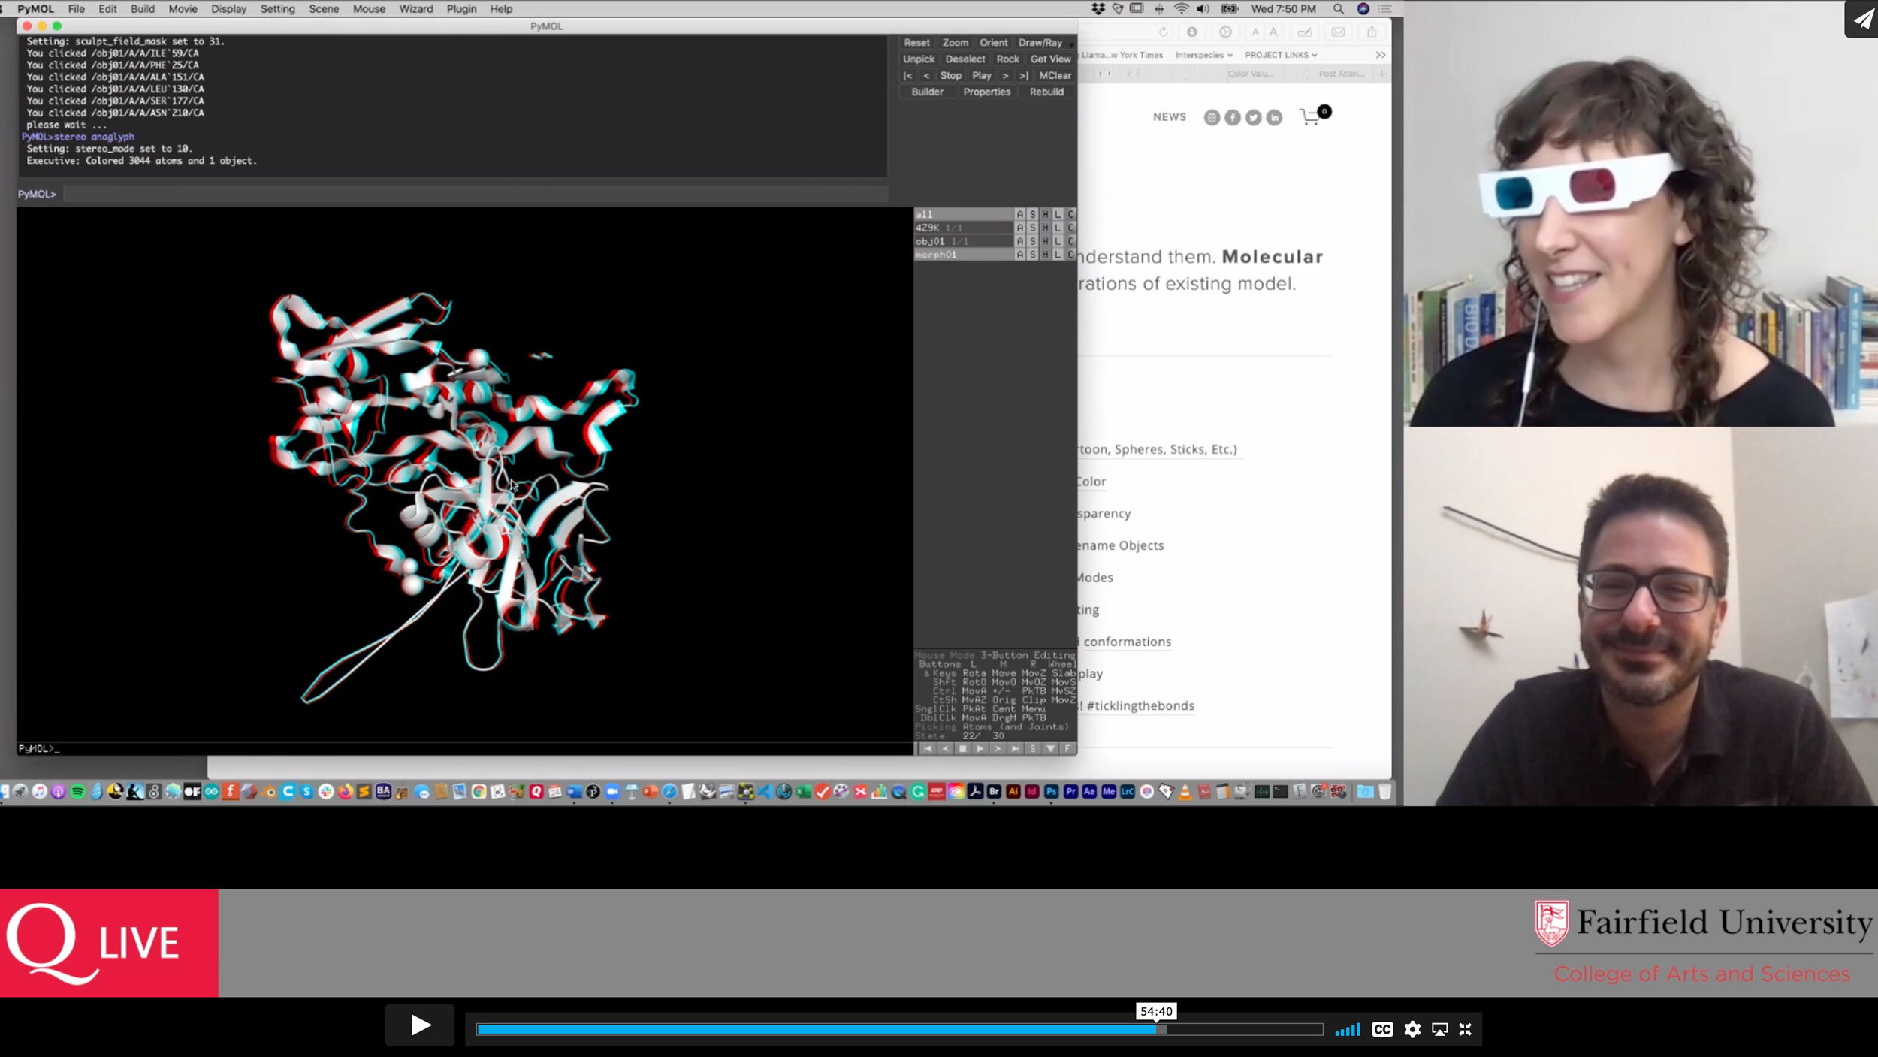
Task: Click the #ticklingthebonds link
Action: click(1140, 706)
